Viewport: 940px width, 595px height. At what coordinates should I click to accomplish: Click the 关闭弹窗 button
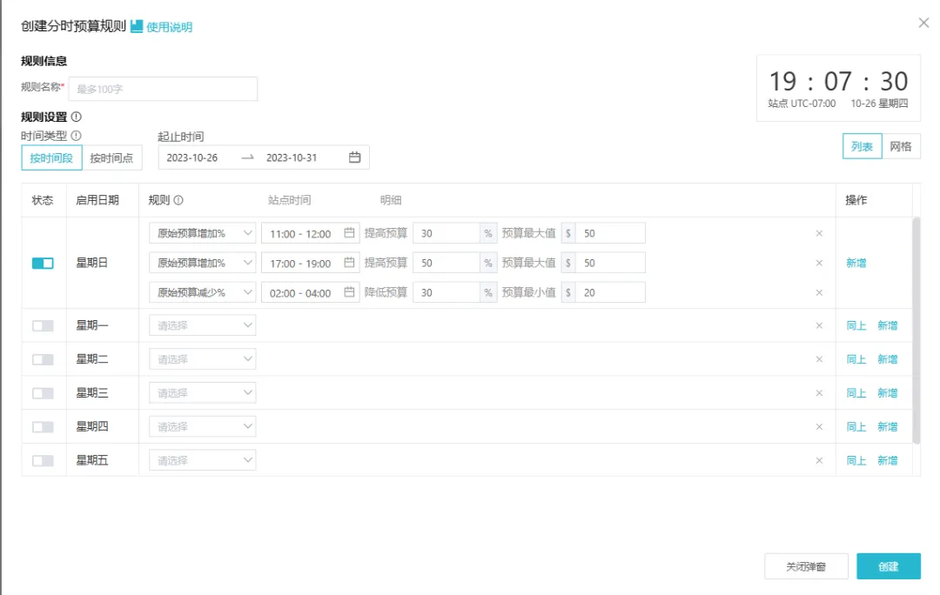[x=806, y=566]
